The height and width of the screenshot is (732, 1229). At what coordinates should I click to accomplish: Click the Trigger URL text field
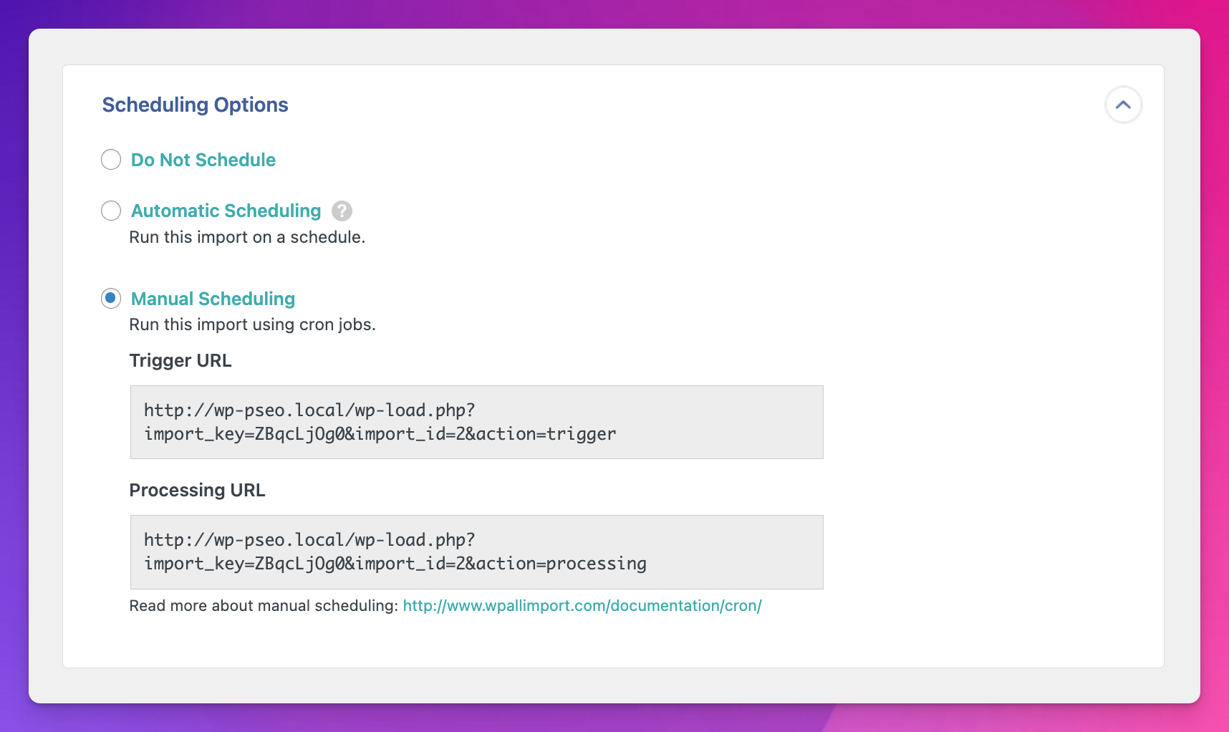pyautogui.click(x=477, y=423)
